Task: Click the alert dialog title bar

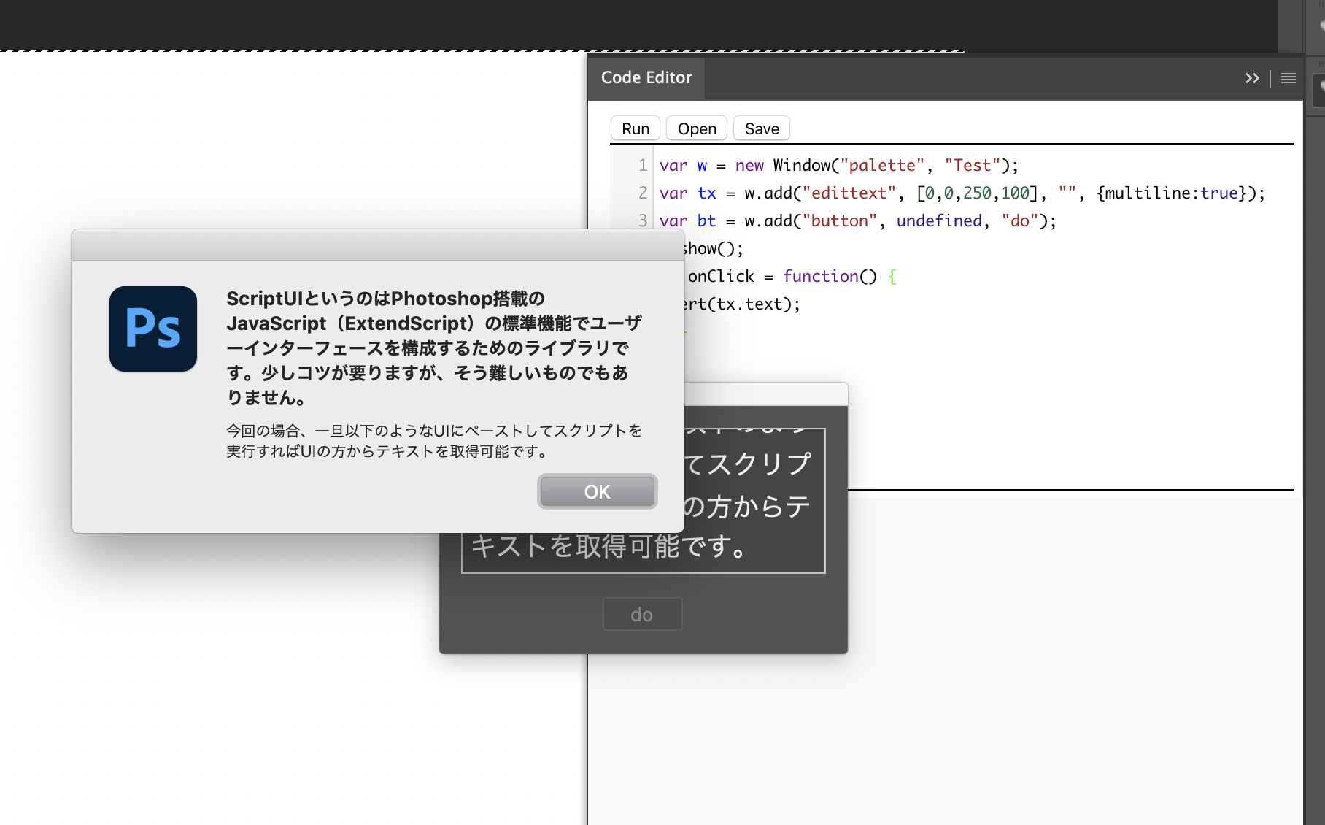Action: pyautogui.click(x=378, y=245)
